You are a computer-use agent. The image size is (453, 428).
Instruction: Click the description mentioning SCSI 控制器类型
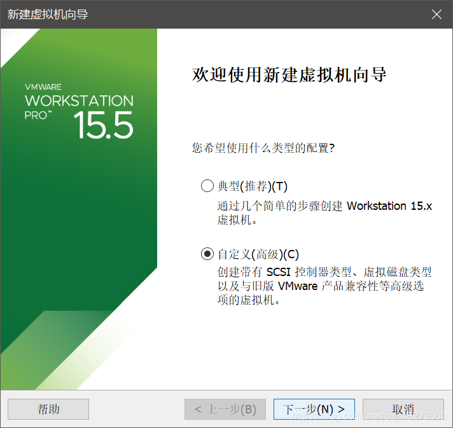(324, 286)
